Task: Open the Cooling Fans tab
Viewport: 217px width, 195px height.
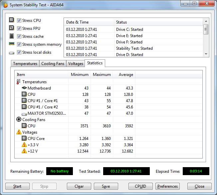Action: point(53,64)
